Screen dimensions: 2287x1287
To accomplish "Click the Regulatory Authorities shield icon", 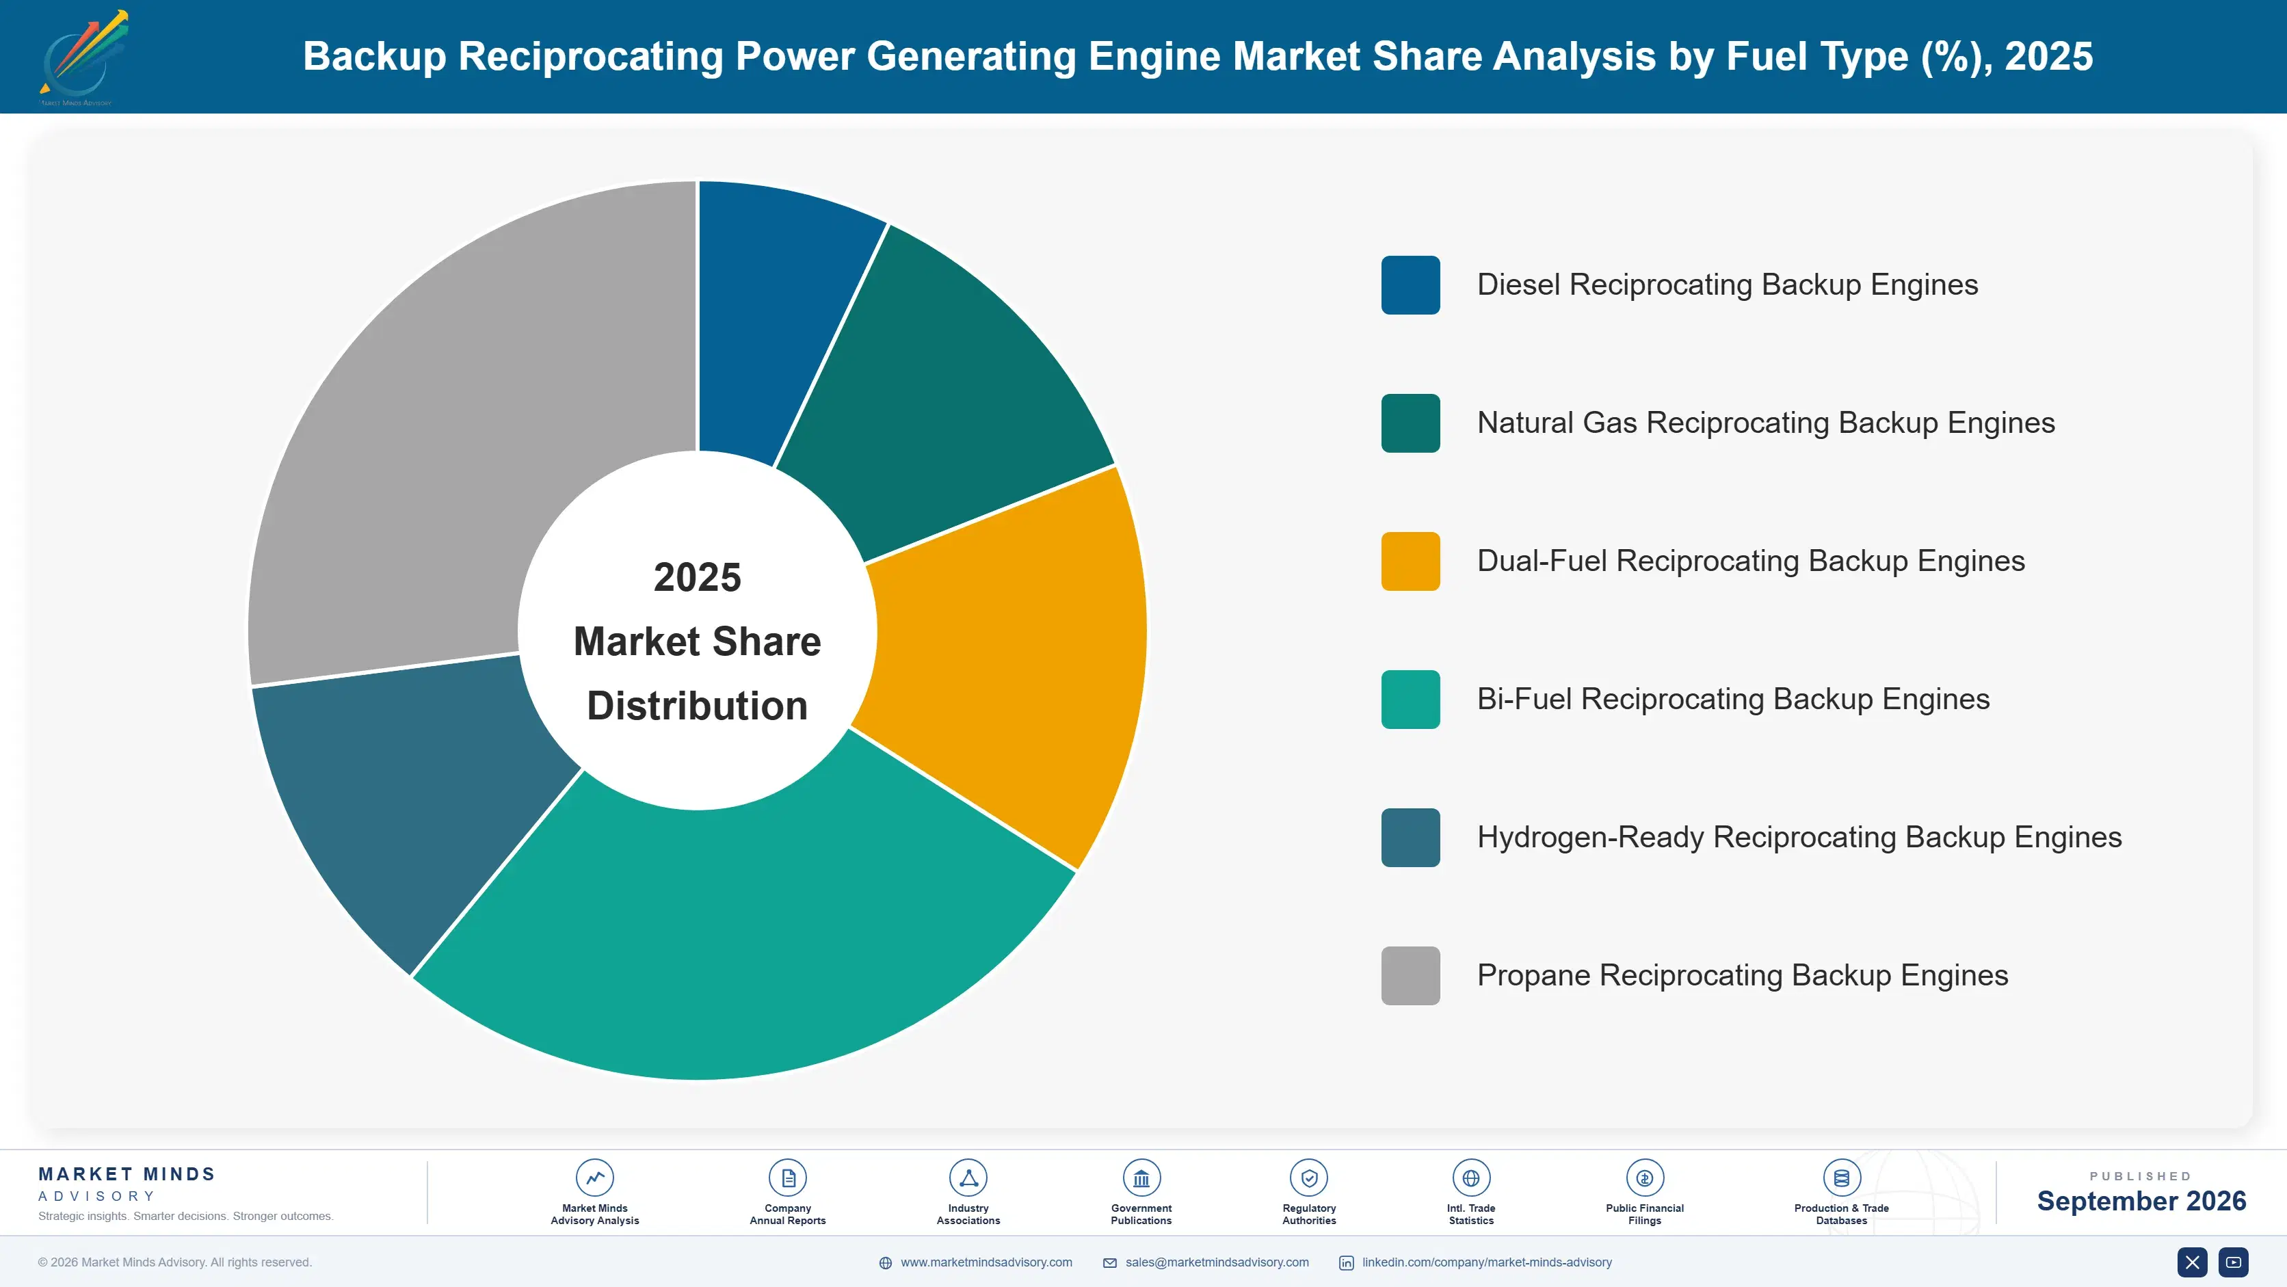I will (1308, 1178).
